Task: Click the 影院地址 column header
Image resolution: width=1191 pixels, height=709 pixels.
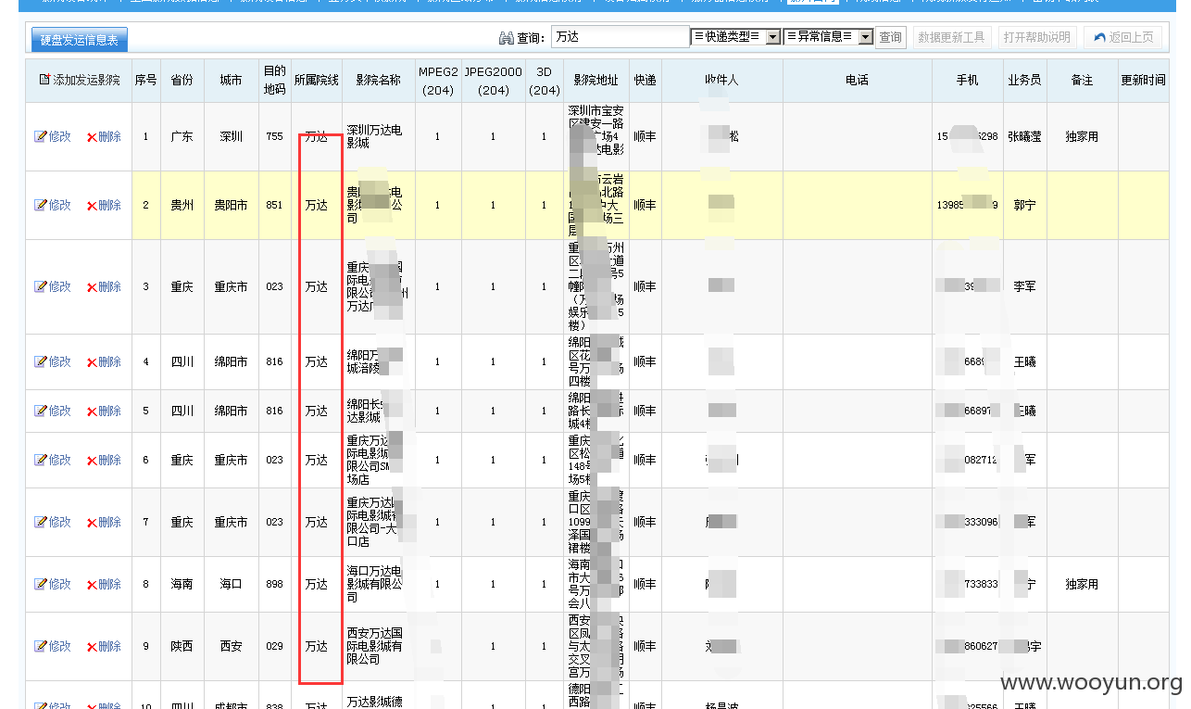Action: tap(595, 81)
